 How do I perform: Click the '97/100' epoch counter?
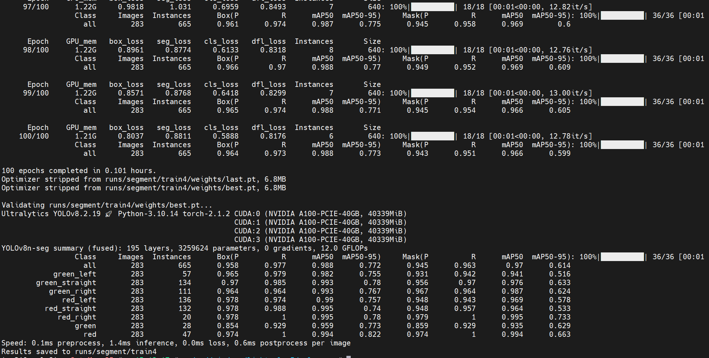tap(36, 7)
